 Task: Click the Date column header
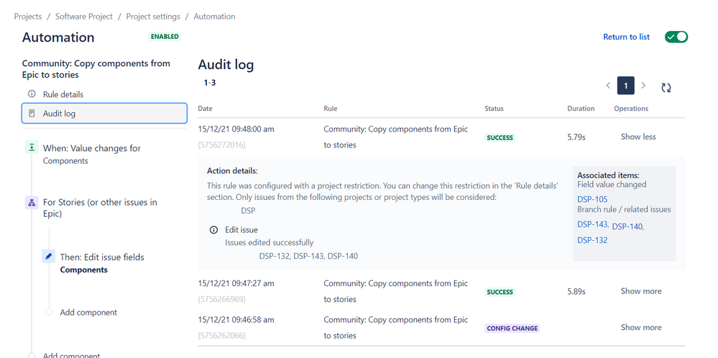(205, 109)
